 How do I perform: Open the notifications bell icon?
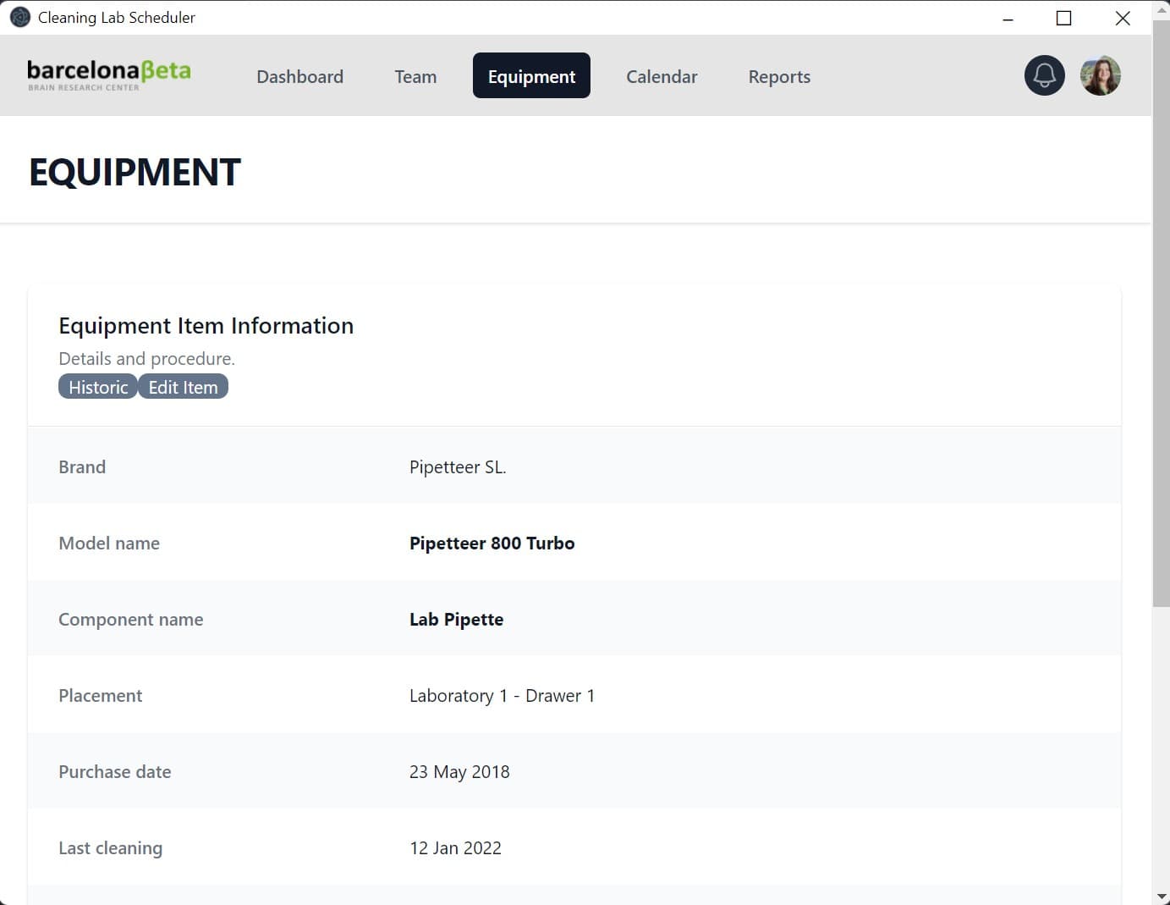point(1045,75)
